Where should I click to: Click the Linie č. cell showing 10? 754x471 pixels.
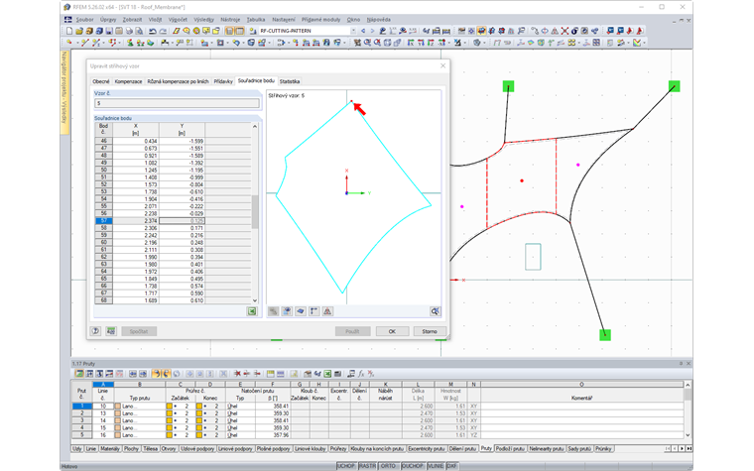103,407
